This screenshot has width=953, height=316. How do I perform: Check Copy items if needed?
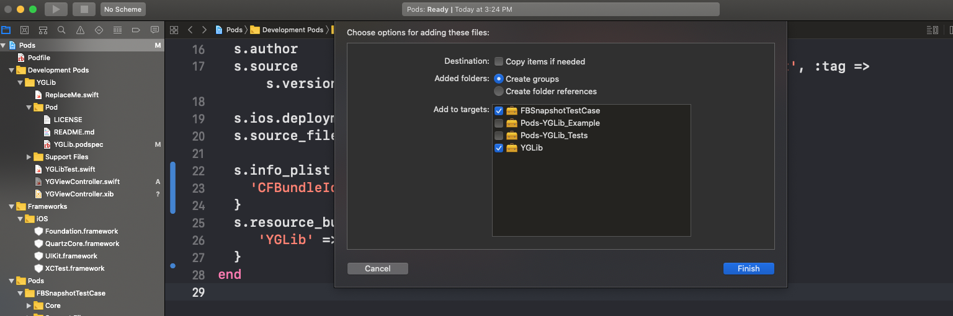pyautogui.click(x=499, y=61)
